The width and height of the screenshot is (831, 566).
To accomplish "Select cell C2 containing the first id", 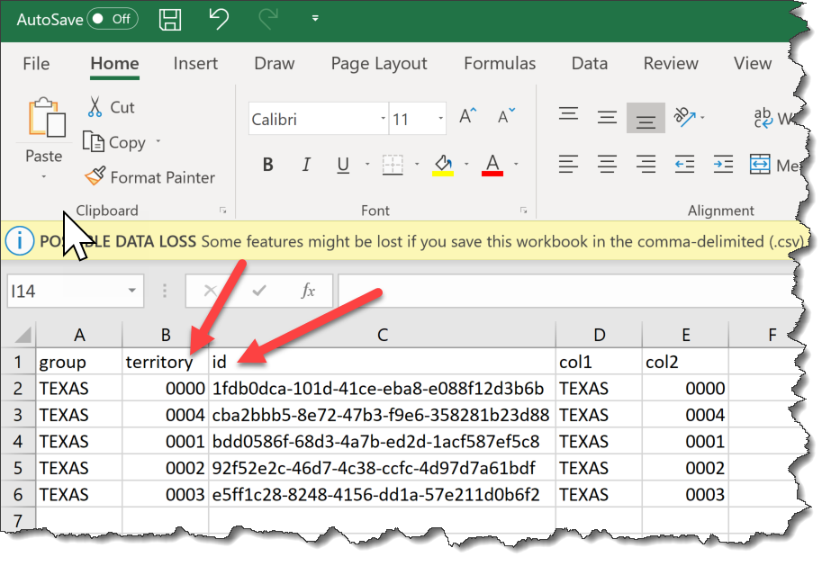I will (x=382, y=389).
